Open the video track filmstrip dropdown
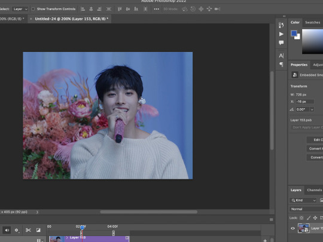 tap(39, 240)
